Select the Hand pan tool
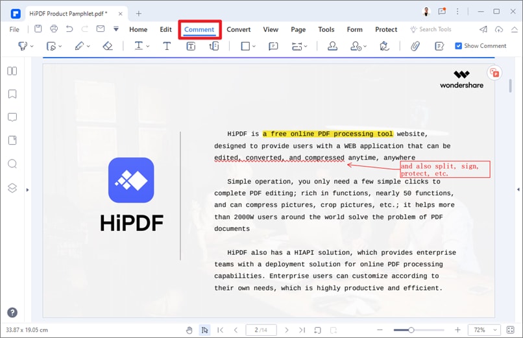 coord(189,330)
